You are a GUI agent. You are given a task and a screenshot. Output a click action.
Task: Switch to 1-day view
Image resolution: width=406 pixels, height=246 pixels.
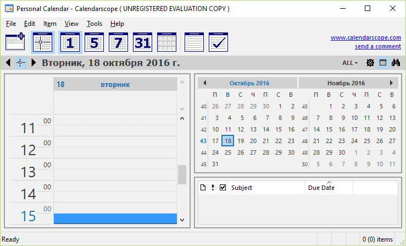pyautogui.click(x=69, y=42)
